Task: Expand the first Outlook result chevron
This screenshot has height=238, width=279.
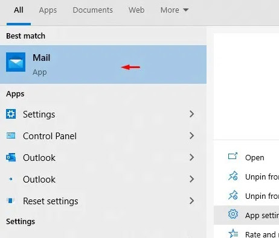Action: click(x=192, y=157)
